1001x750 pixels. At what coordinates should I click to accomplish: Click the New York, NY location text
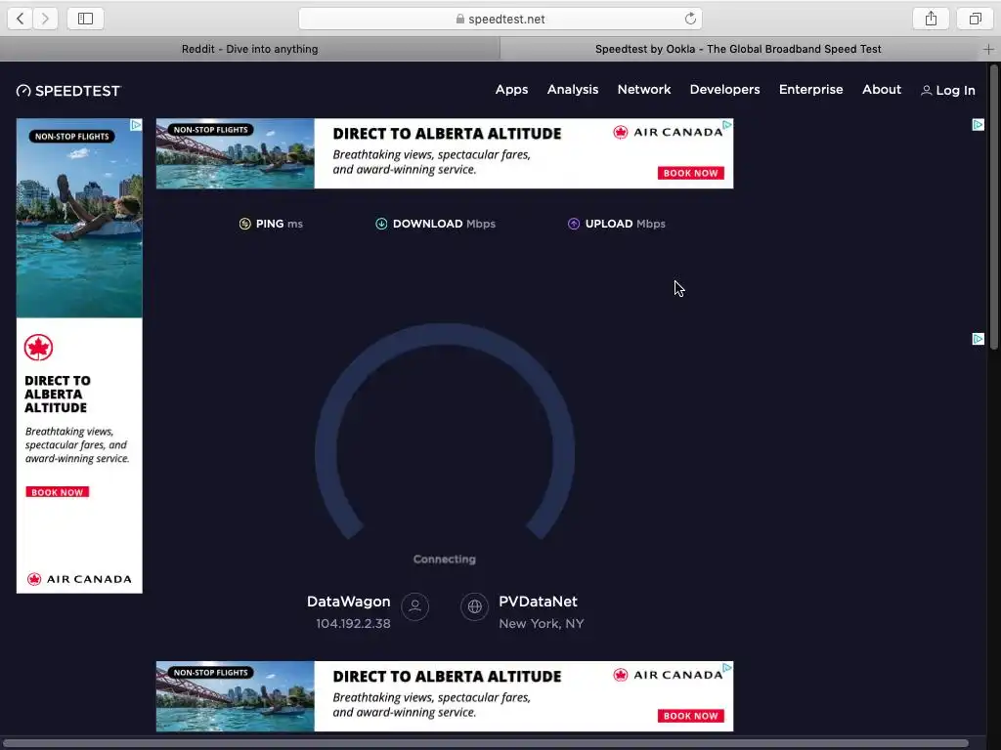coord(542,624)
